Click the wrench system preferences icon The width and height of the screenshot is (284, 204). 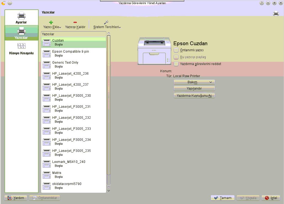[x=106, y=22]
